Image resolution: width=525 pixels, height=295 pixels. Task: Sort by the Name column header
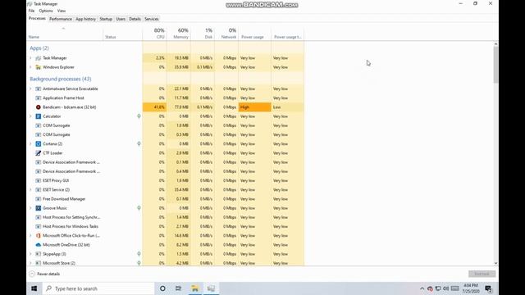(x=65, y=34)
